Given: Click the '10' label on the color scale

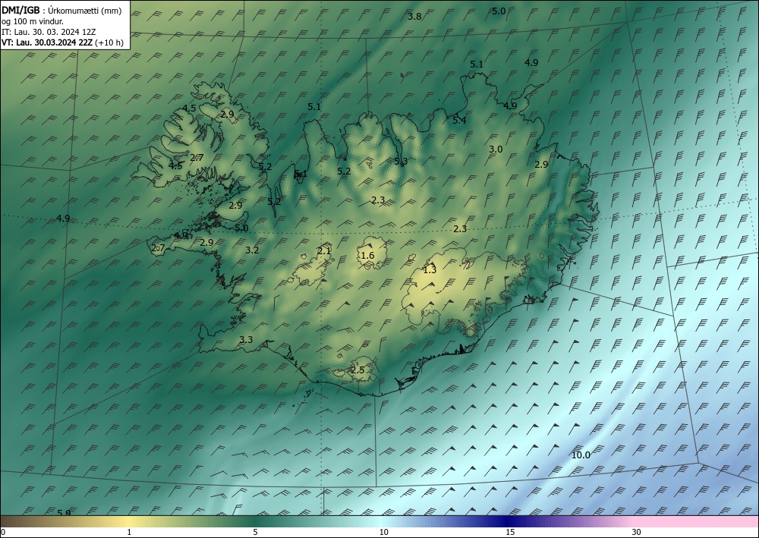Looking at the screenshot, I should point(383,532).
